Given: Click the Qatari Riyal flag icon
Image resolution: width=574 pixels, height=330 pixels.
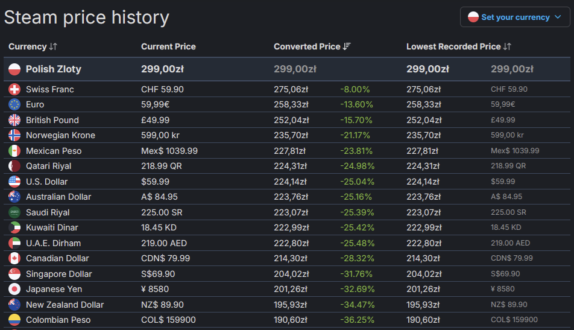Looking at the screenshot, I should [14, 167].
